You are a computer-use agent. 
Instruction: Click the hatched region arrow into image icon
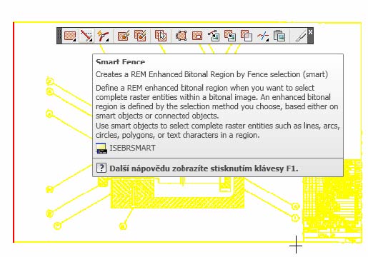click(x=230, y=36)
